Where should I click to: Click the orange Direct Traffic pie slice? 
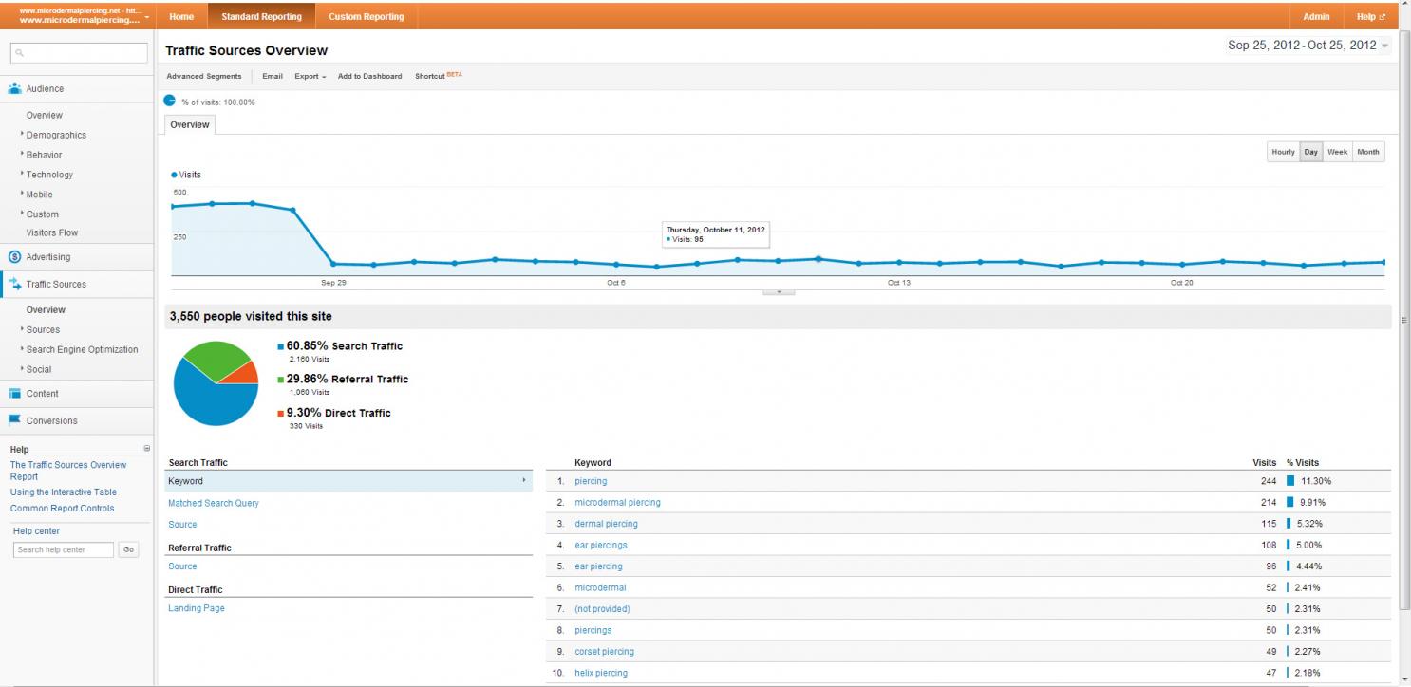[245, 374]
